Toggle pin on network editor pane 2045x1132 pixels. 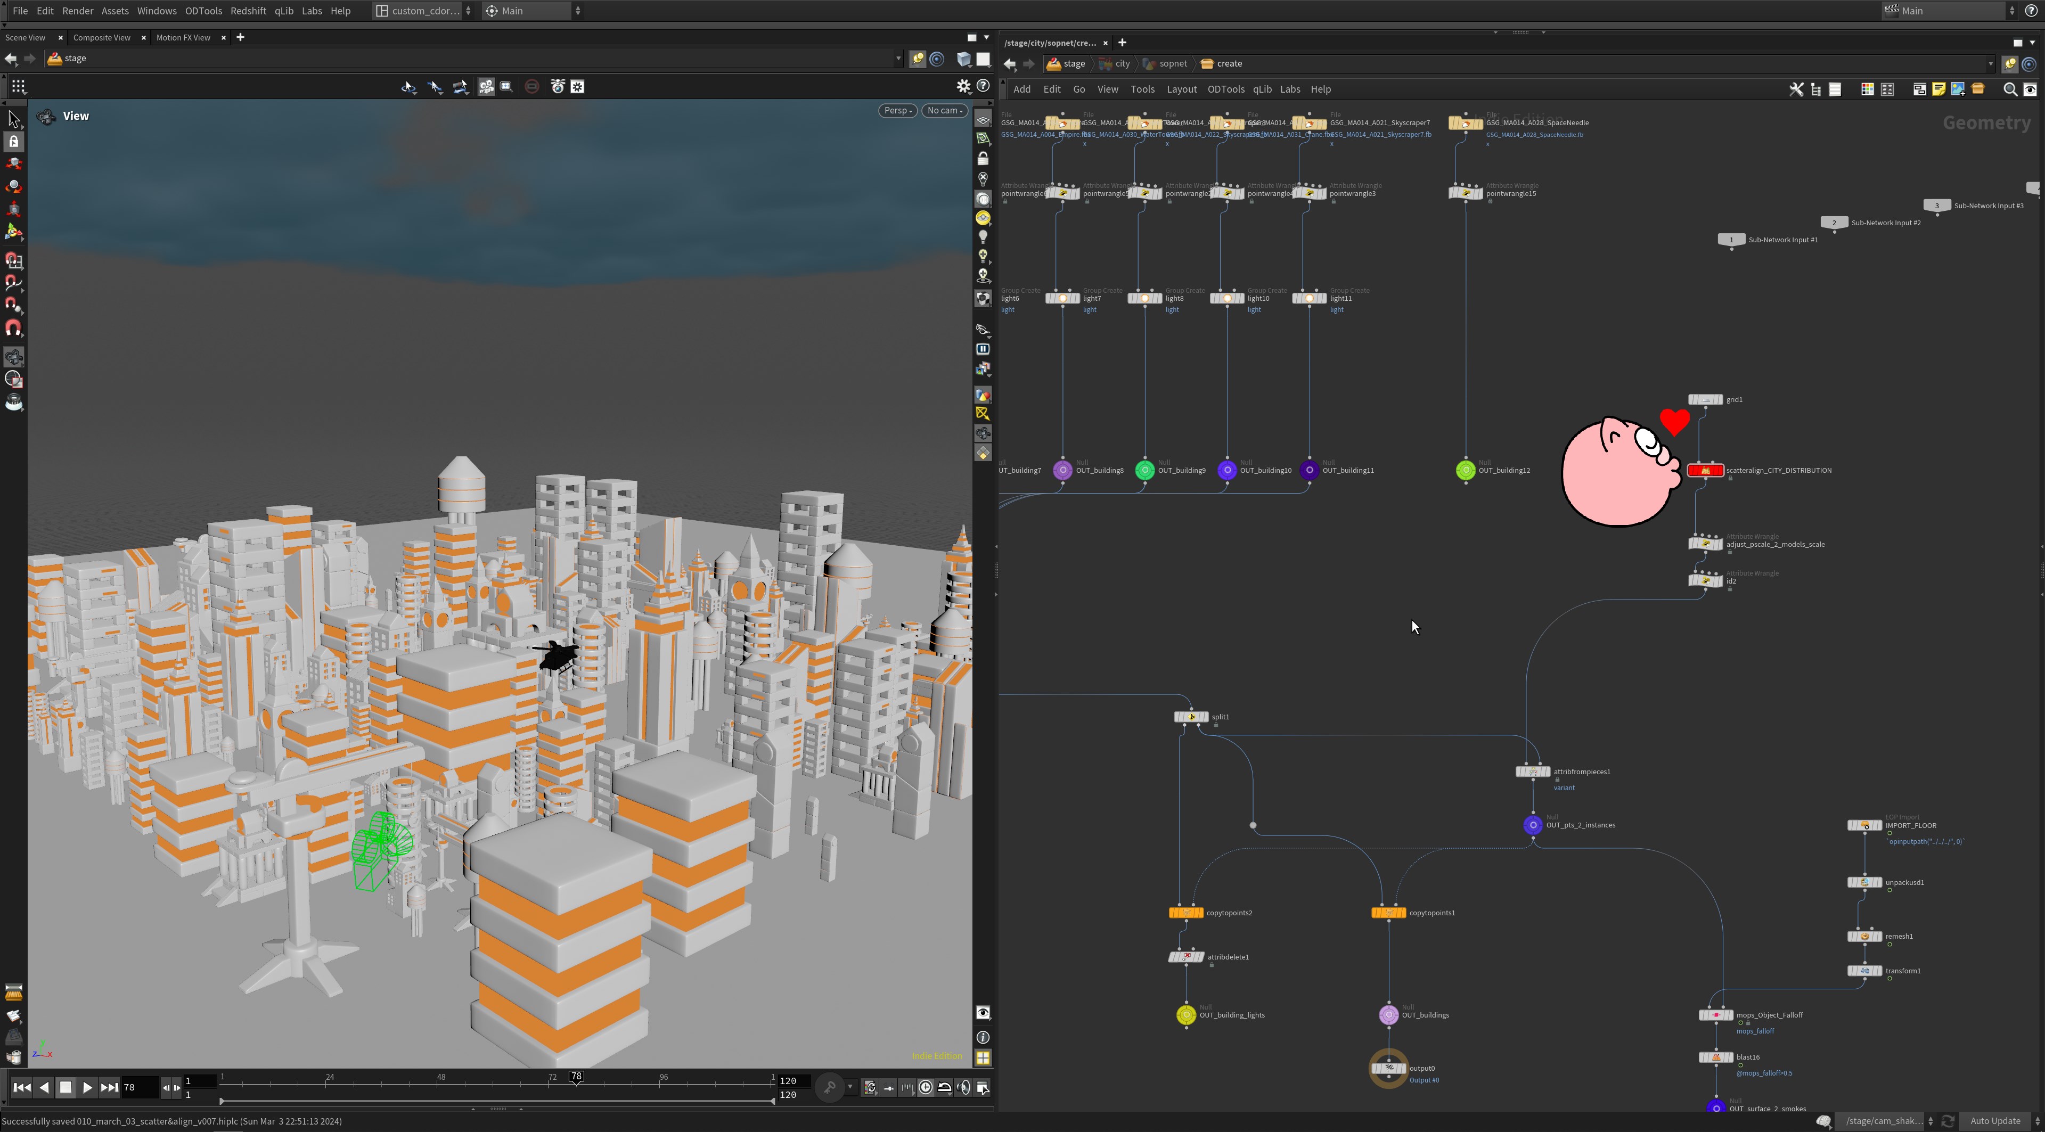[2009, 64]
